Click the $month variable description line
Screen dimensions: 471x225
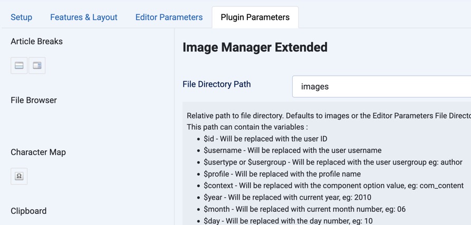pos(304,209)
